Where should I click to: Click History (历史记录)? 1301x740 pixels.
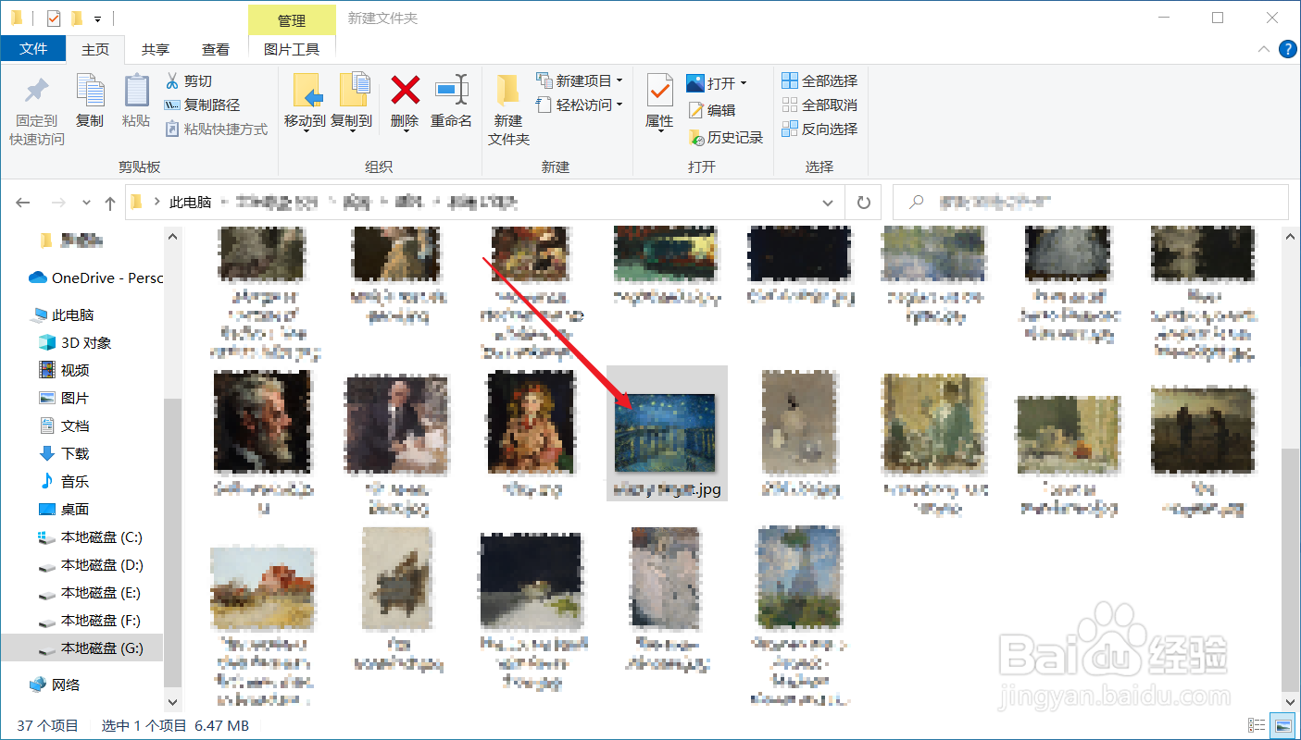725,138
